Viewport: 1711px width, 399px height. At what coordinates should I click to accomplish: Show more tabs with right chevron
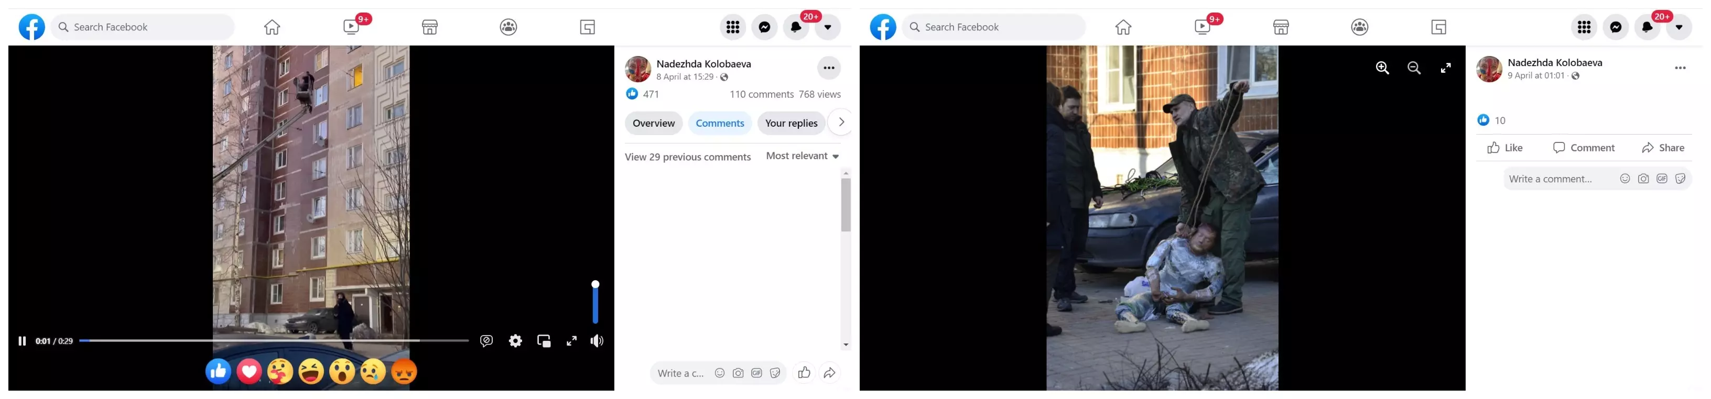click(x=841, y=122)
